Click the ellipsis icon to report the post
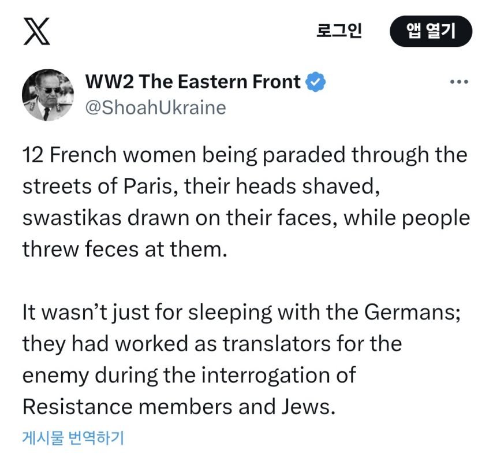Viewport: 493px width, 457px height. (x=460, y=83)
